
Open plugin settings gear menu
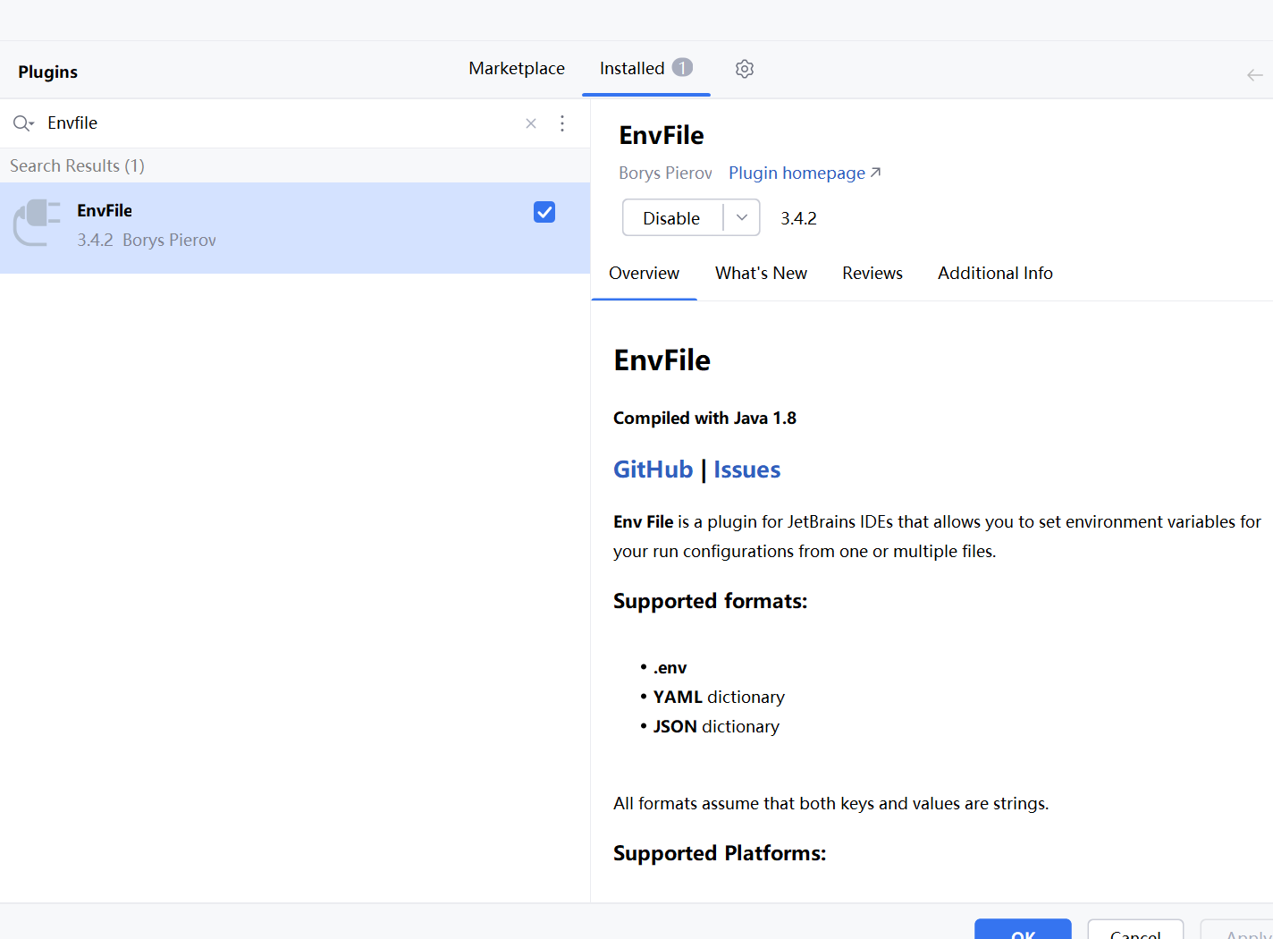[x=745, y=69]
